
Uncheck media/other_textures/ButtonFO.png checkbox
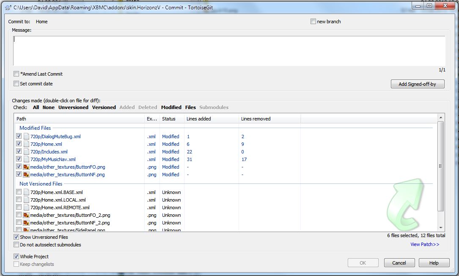(x=19, y=167)
